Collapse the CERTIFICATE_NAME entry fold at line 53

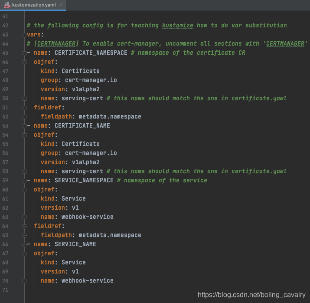tap(24, 126)
